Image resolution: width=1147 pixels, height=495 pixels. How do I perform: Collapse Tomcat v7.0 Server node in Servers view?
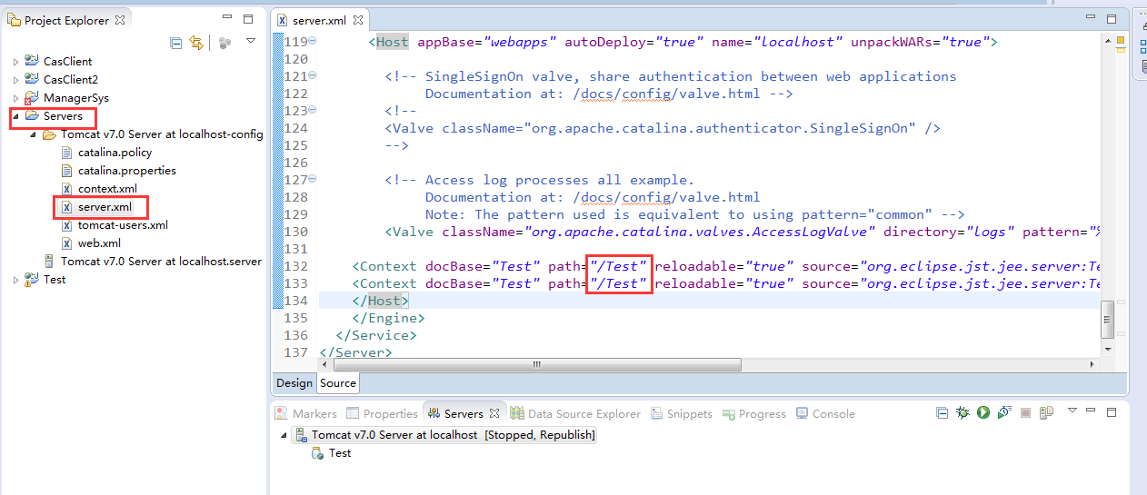pos(283,435)
